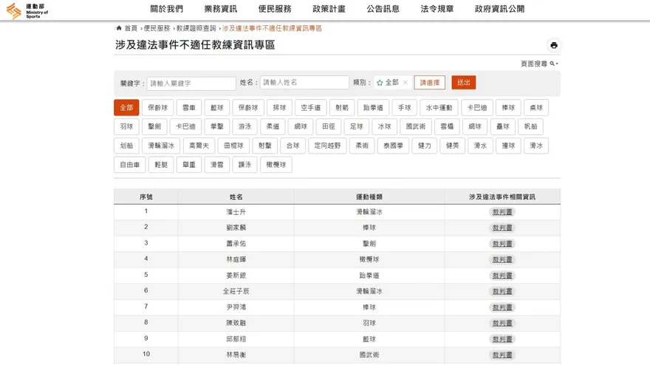Viewport: 650px width, 365px height.
Task: Filter by 舉重 category
Action: pos(189,165)
